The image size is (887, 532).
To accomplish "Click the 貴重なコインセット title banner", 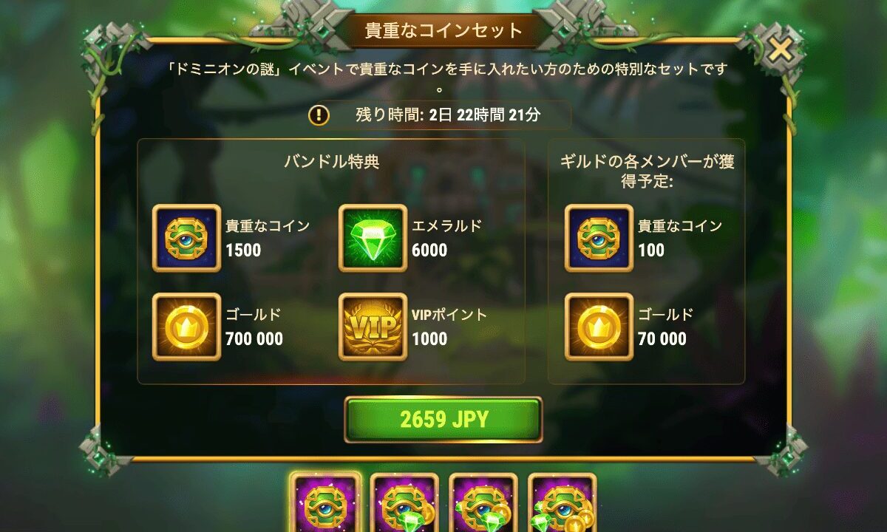I will pos(443,30).
